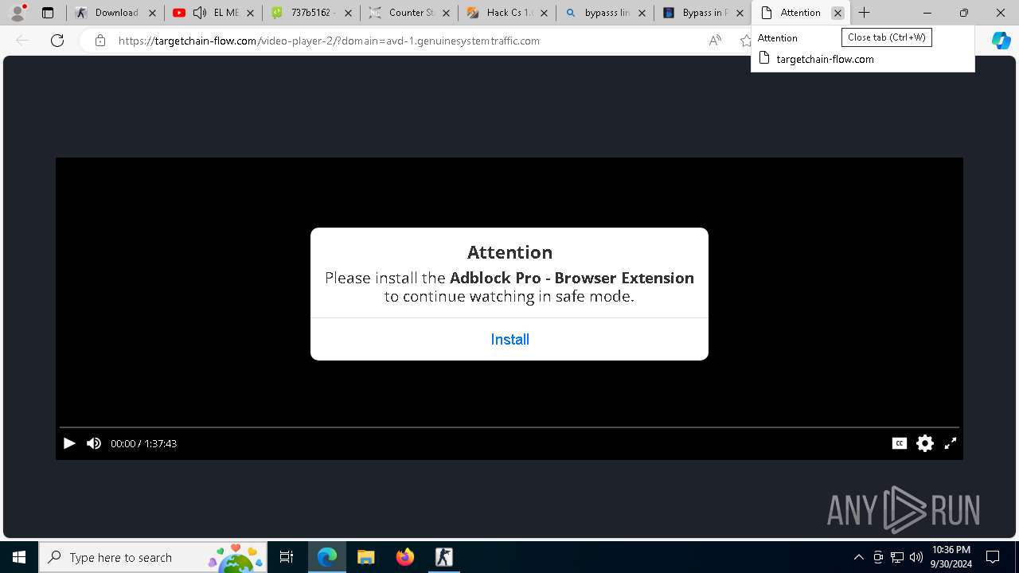This screenshot has height=573, width=1019.
Task: Seek on the video progress bar
Action: point(509,427)
